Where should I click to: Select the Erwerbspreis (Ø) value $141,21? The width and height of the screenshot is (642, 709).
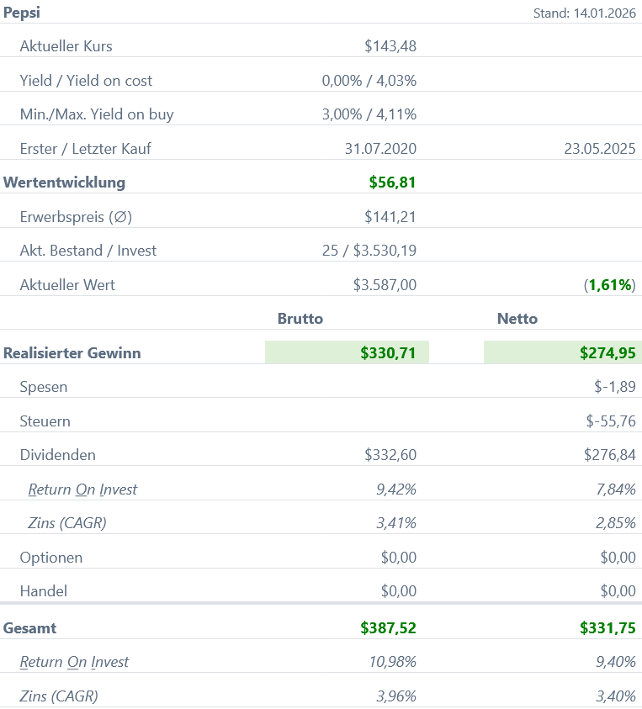click(x=390, y=217)
